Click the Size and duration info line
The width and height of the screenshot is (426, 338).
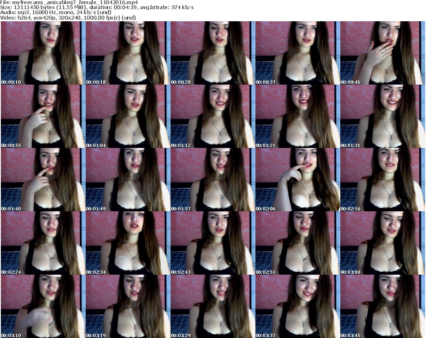[97, 8]
